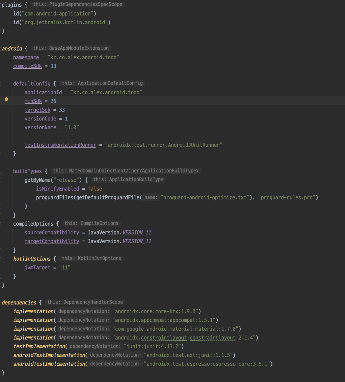Click the compileOptions keyword

point(33,224)
